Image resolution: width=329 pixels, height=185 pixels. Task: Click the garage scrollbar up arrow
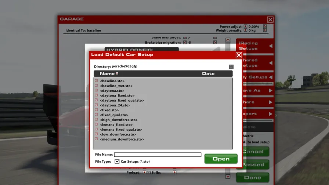(x=228, y=40)
